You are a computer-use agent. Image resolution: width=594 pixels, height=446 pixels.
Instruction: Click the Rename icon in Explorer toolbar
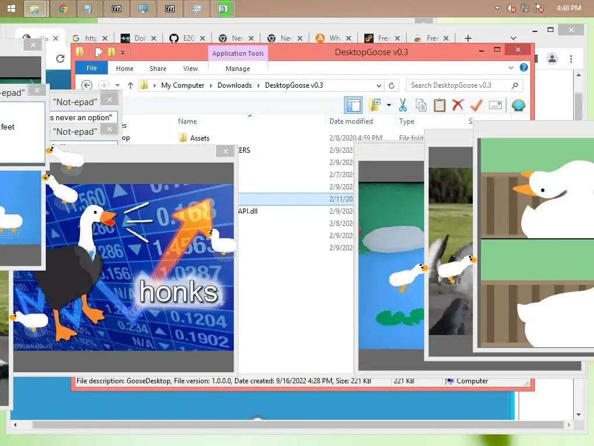tap(495, 105)
